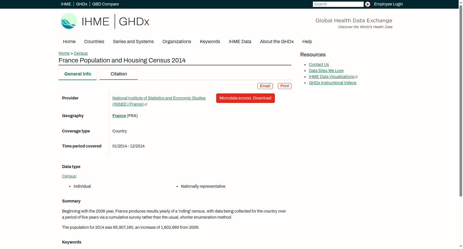Click the vertical page scrollbar thumb
This screenshot has height=249, width=463.
[461, 101]
